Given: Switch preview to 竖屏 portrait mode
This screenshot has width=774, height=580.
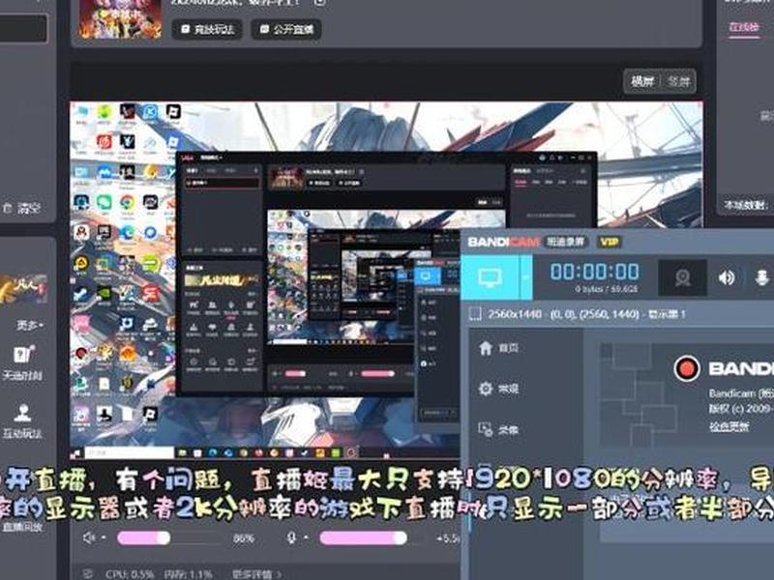Looking at the screenshot, I should point(678,81).
